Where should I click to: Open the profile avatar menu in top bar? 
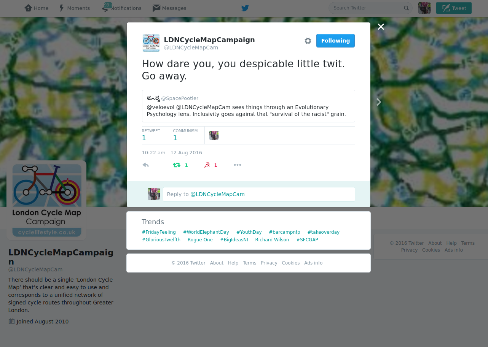point(424,8)
